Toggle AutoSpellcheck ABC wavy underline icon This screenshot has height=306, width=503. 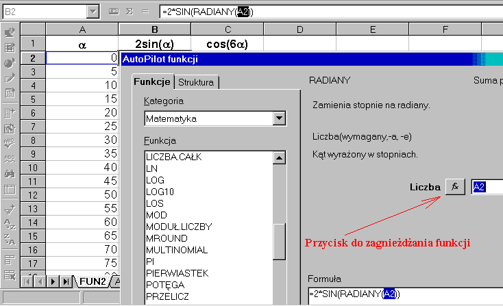coord(10,159)
